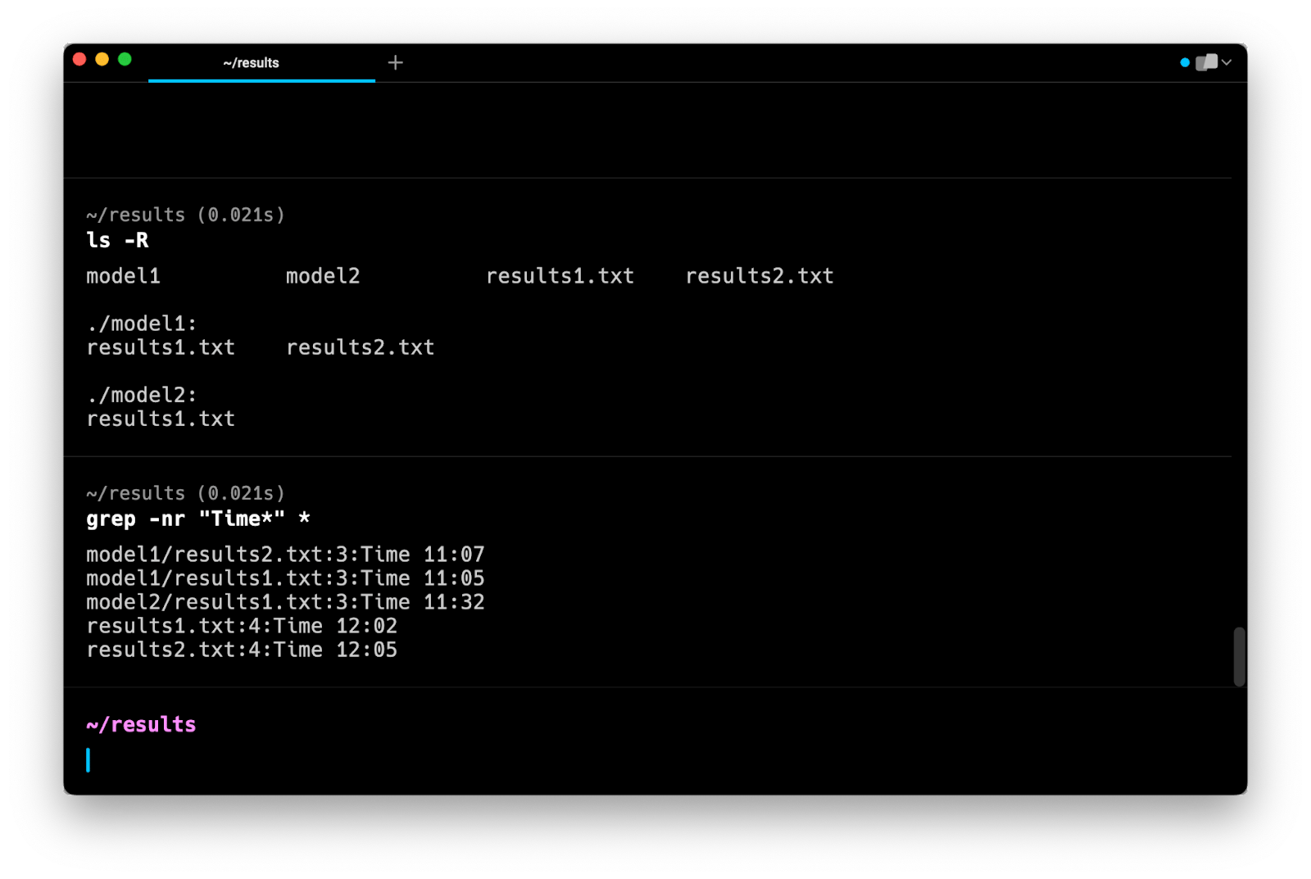Screen dimensions: 1311x879
Task: Close the window with the red button
Action: point(79,59)
